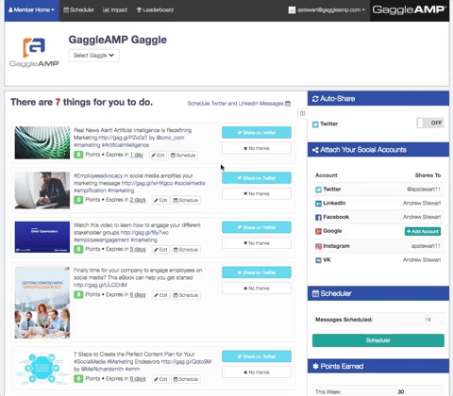Click No thanks on the 7 Steps post
The width and height of the screenshot is (453, 396).
(257, 372)
